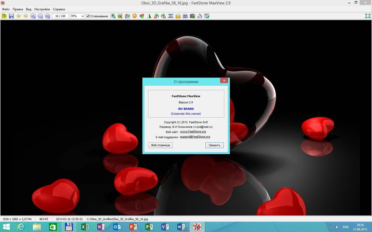Screen dimensions: 372x232
Task: Click the (Corporate Site License) text
Action: pyautogui.click(x=186, y=114)
